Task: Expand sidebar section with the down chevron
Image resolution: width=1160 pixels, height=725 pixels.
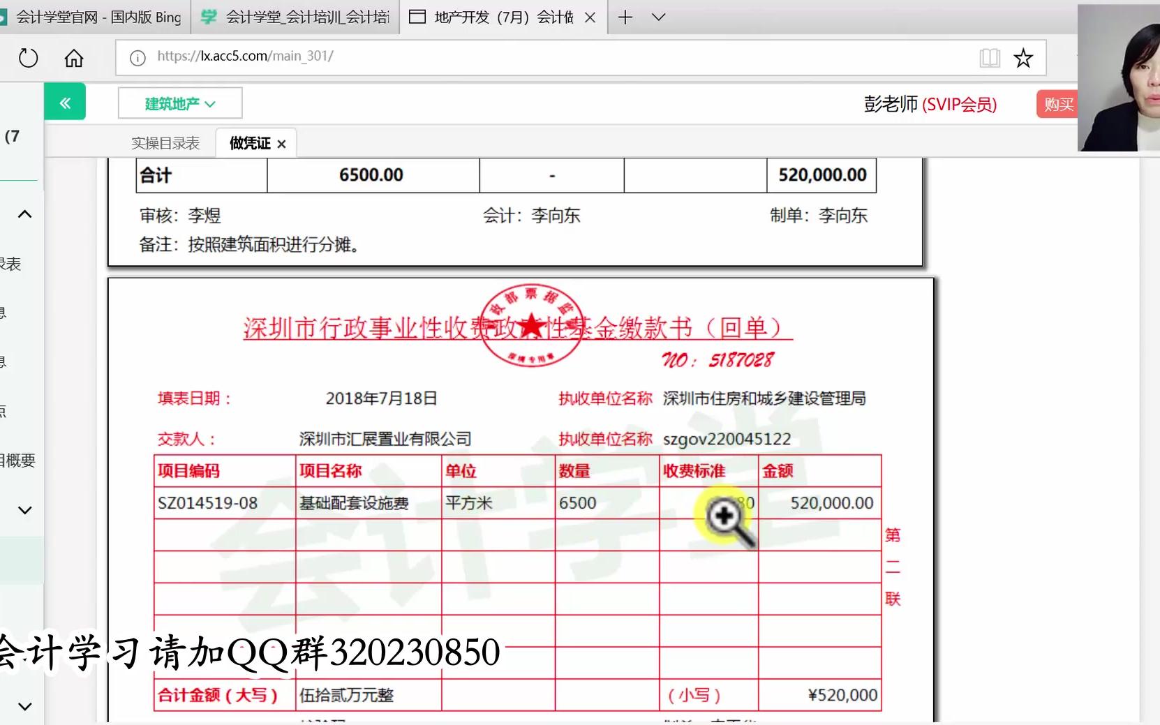Action: tap(24, 510)
